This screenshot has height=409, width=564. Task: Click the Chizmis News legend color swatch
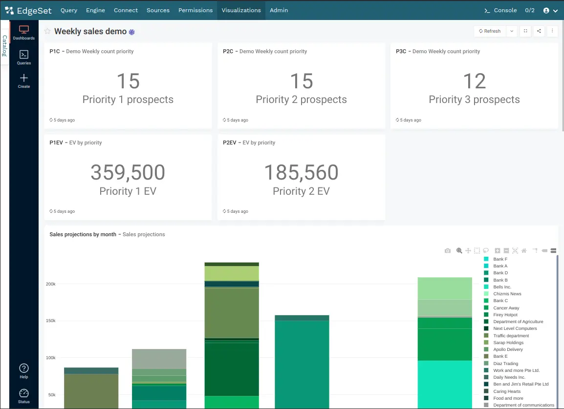[x=486, y=294]
